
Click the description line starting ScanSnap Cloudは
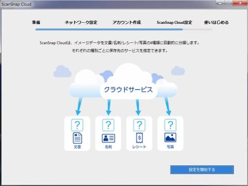coord(119,43)
